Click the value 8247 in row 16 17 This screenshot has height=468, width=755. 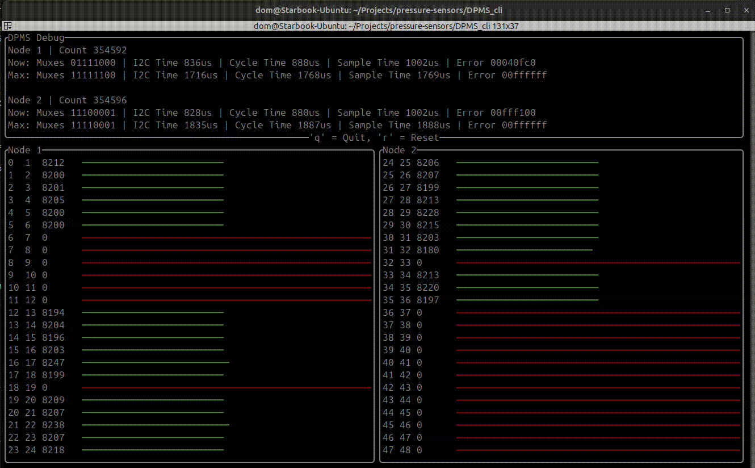53,362
